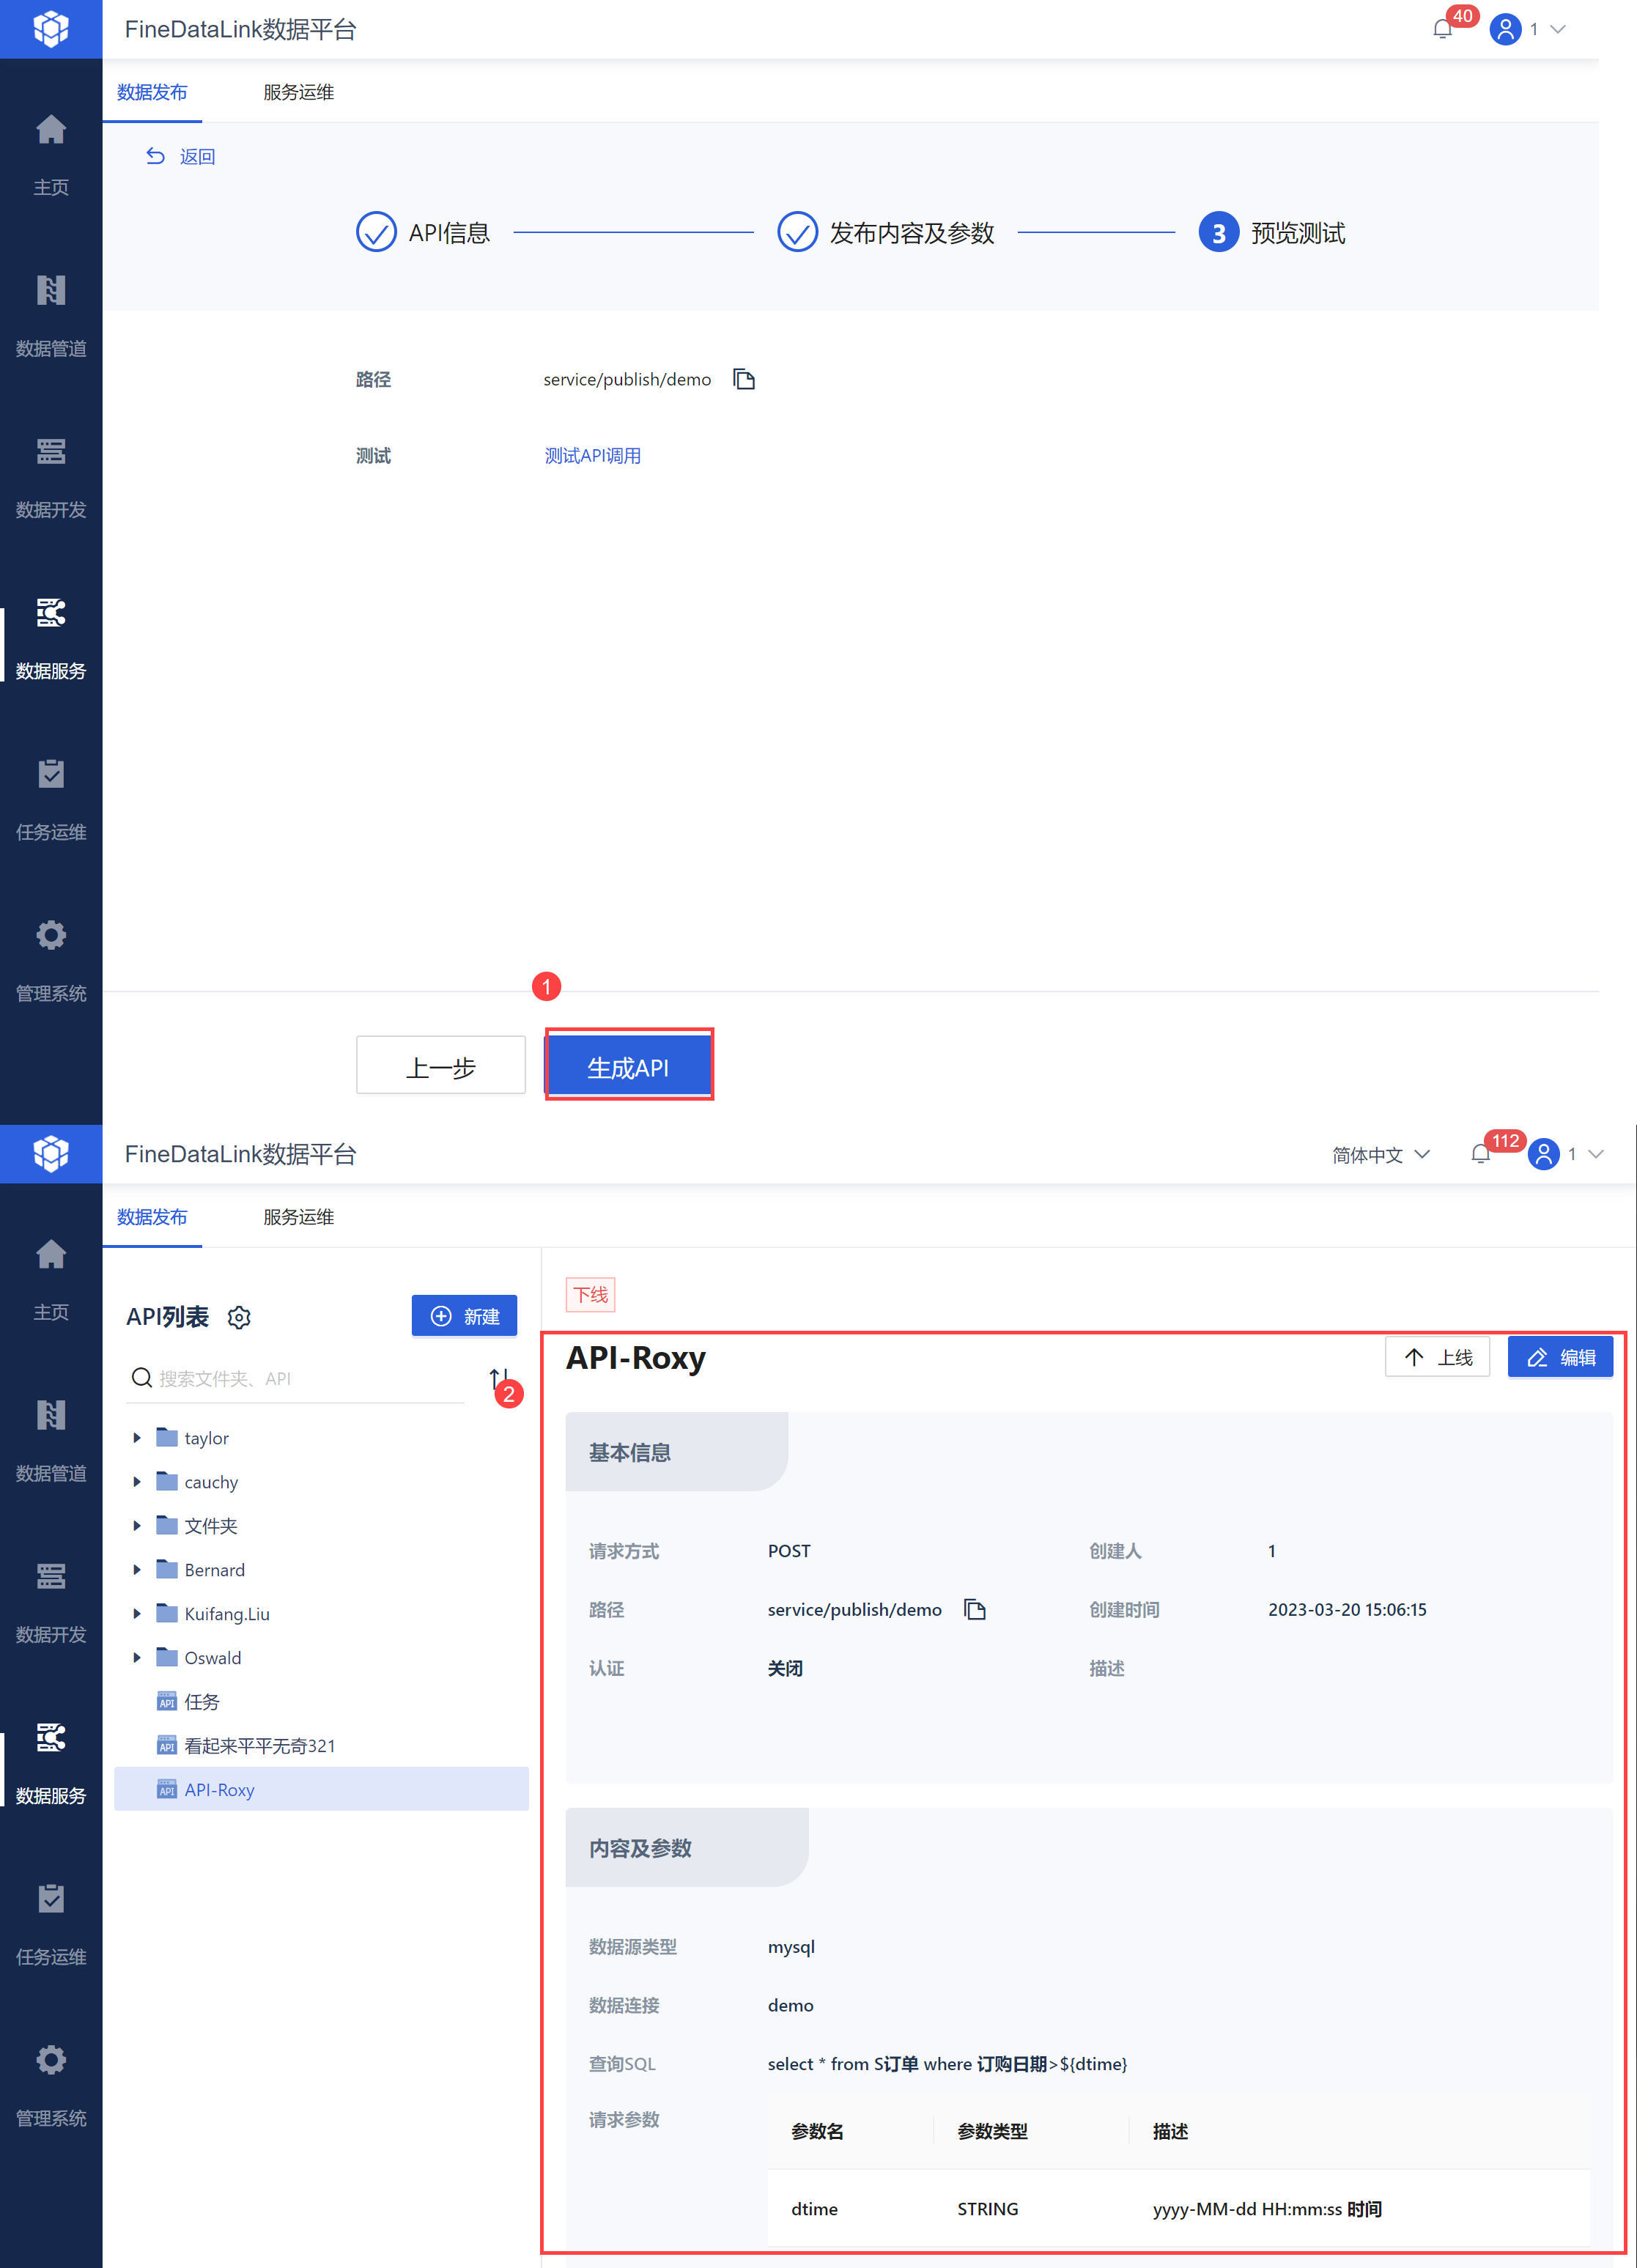Click the 生成API button
This screenshot has height=2268, width=1637.
tap(628, 1066)
